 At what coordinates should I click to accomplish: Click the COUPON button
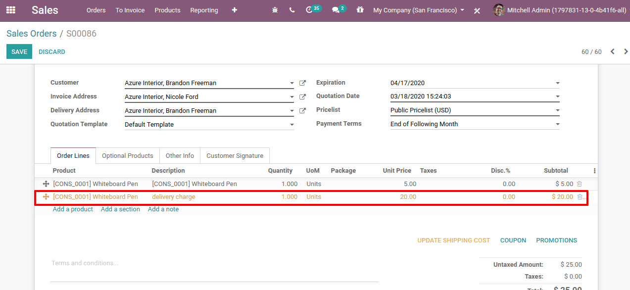tap(513, 240)
